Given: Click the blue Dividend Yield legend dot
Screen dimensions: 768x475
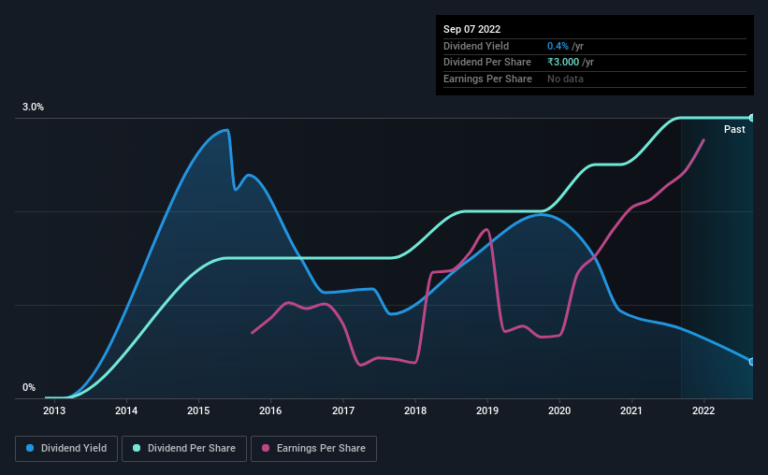Looking at the screenshot, I should pyautogui.click(x=30, y=448).
